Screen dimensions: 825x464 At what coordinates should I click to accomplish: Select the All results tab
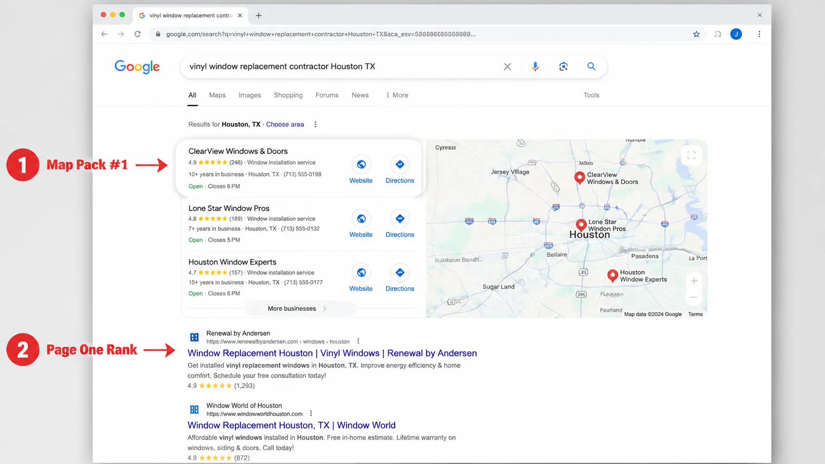click(192, 95)
